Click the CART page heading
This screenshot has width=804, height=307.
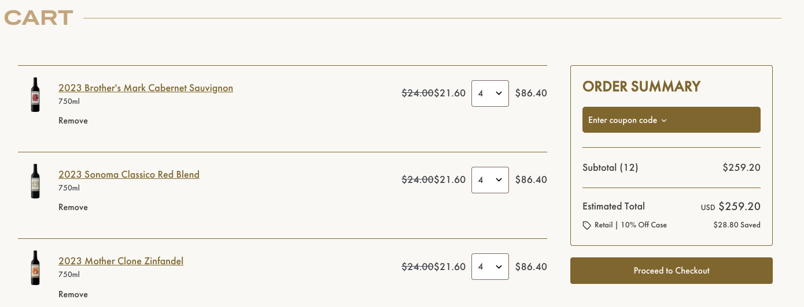pos(39,18)
